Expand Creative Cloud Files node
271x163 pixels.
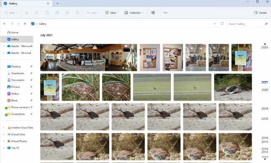click(x=4, y=128)
